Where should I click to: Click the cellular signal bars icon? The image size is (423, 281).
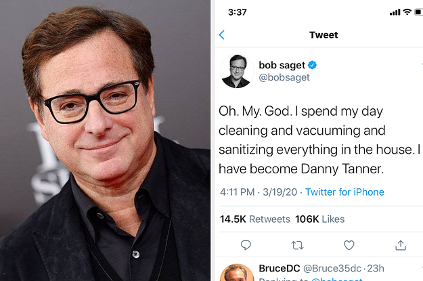[x=395, y=12]
